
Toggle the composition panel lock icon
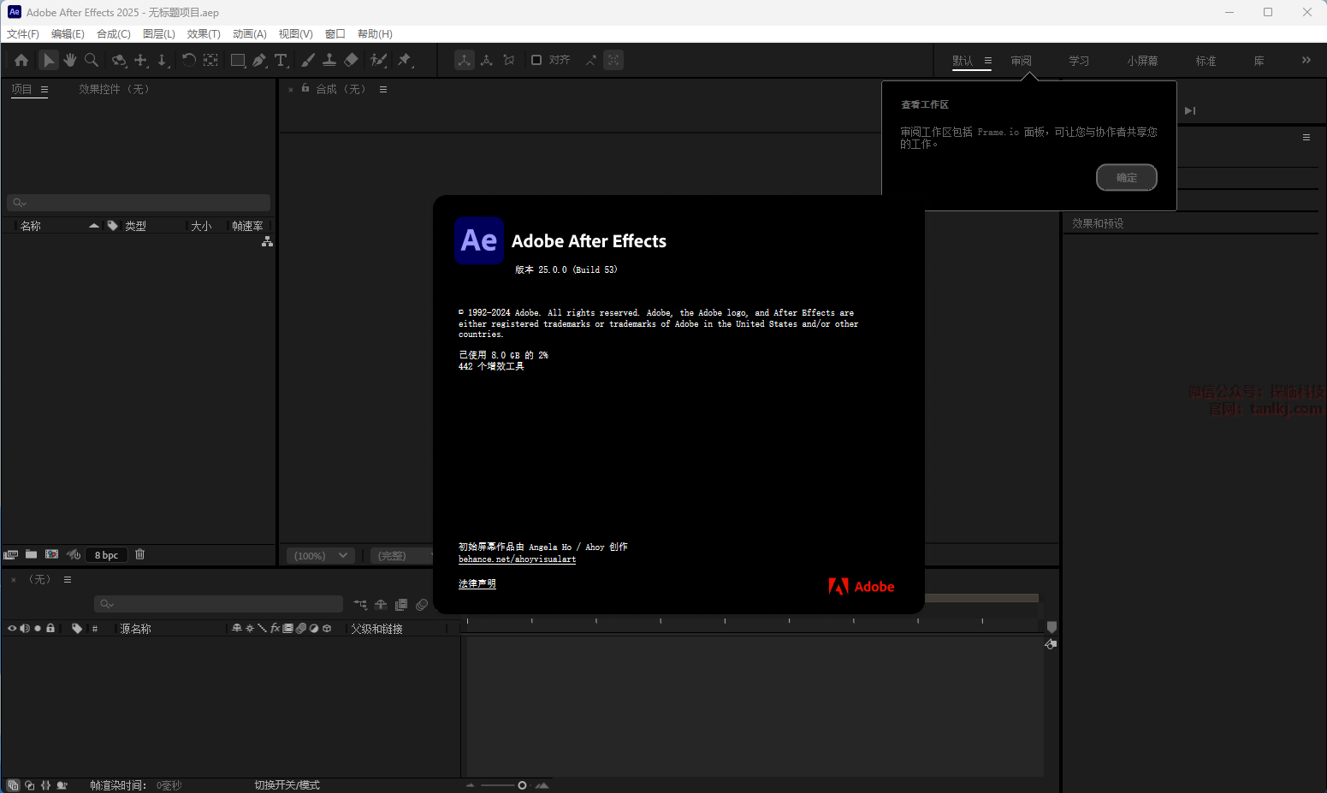pos(305,88)
